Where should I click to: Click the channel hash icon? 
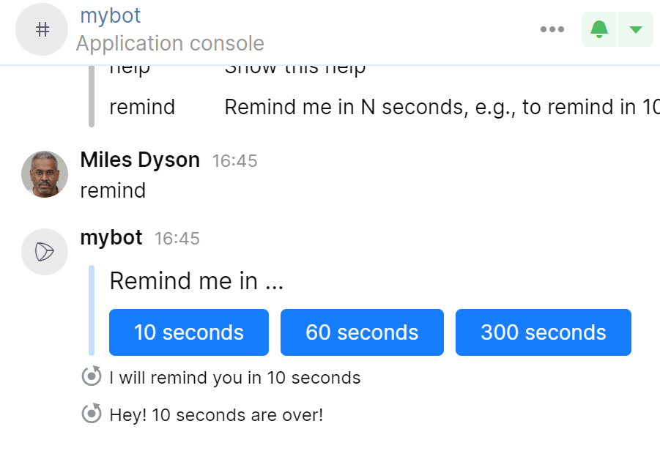[41, 29]
